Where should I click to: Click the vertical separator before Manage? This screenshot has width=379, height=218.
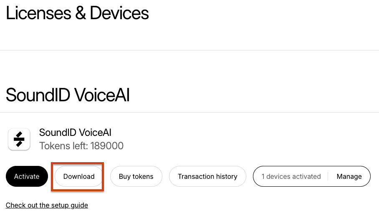[328, 176]
